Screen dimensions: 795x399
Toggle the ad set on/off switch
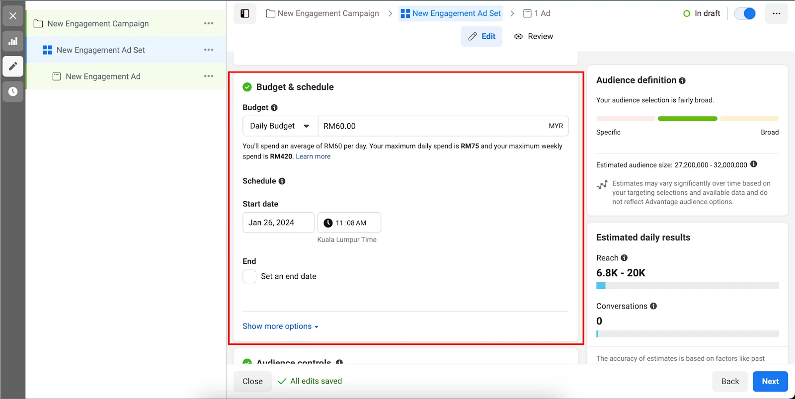click(745, 13)
